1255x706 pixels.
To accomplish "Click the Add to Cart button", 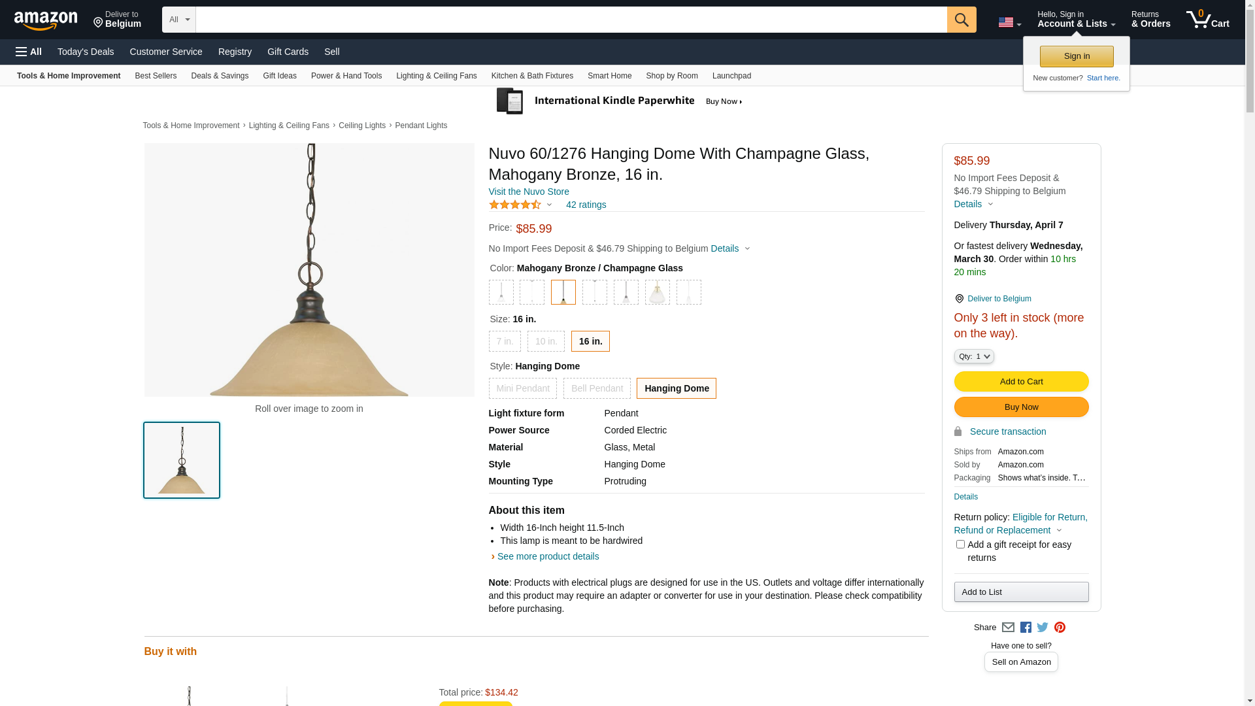I will (1021, 382).
